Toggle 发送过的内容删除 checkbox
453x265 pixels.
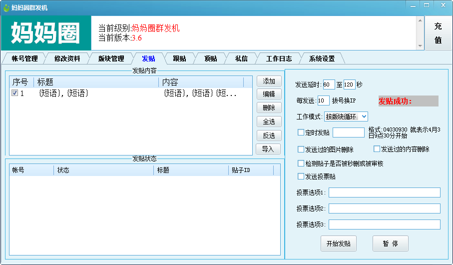point(377,148)
